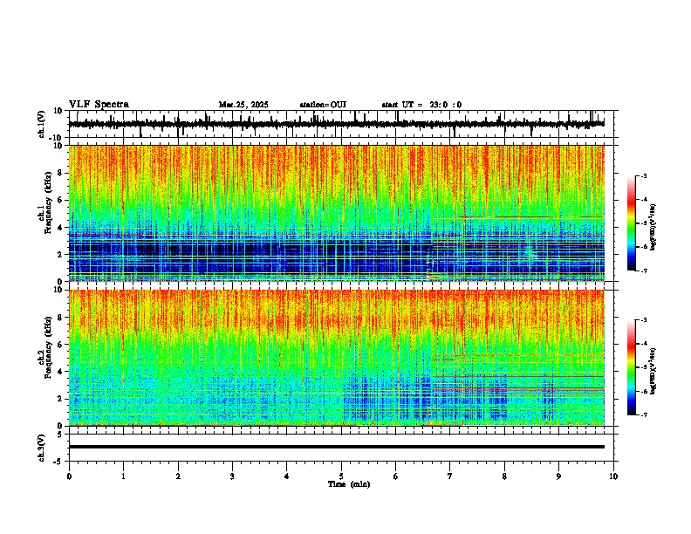Click the ch.1 frequency tick label "8"
The height and width of the screenshot is (534, 691).
tap(61, 173)
